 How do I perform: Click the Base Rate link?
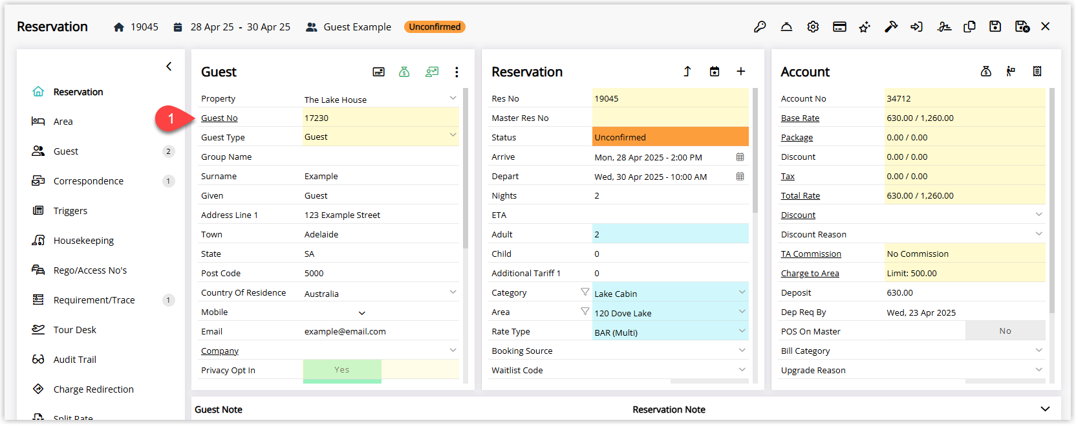pyautogui.click(x=800, y=118)
